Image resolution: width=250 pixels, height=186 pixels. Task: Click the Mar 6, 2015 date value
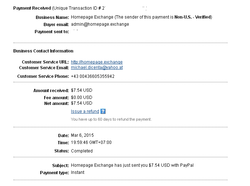[x=82, y=136]
